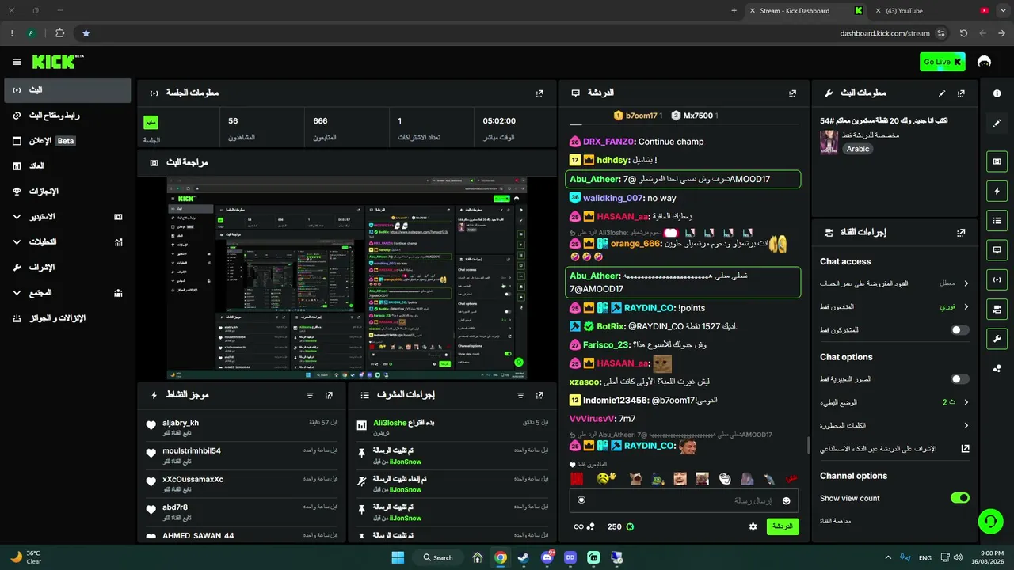Image resolution: width=1014 pixels, height=570 pixels.
Task: Open the user profile avatar
Action: click(x=985, y=62)
